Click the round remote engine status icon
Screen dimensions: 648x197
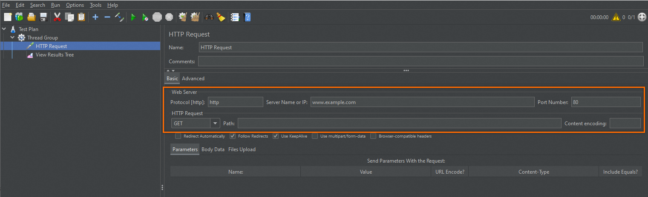click(642, 17)
